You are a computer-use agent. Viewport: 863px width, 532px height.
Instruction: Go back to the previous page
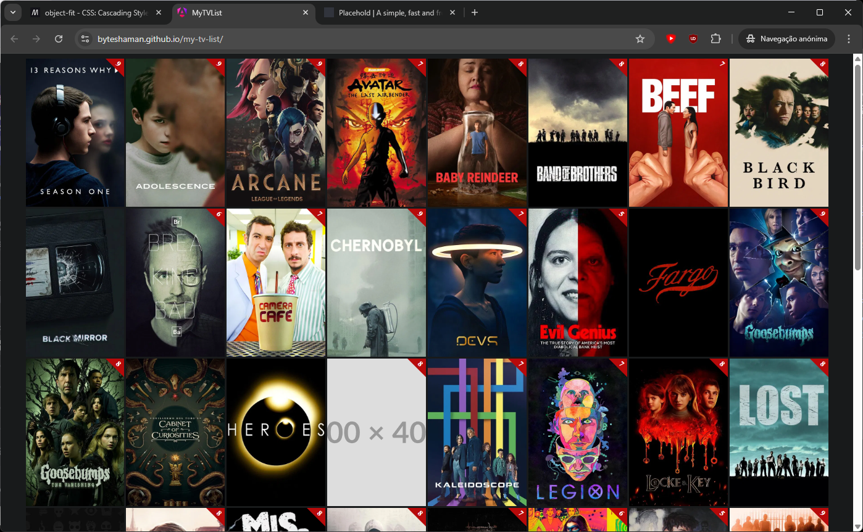coord(14,39)
